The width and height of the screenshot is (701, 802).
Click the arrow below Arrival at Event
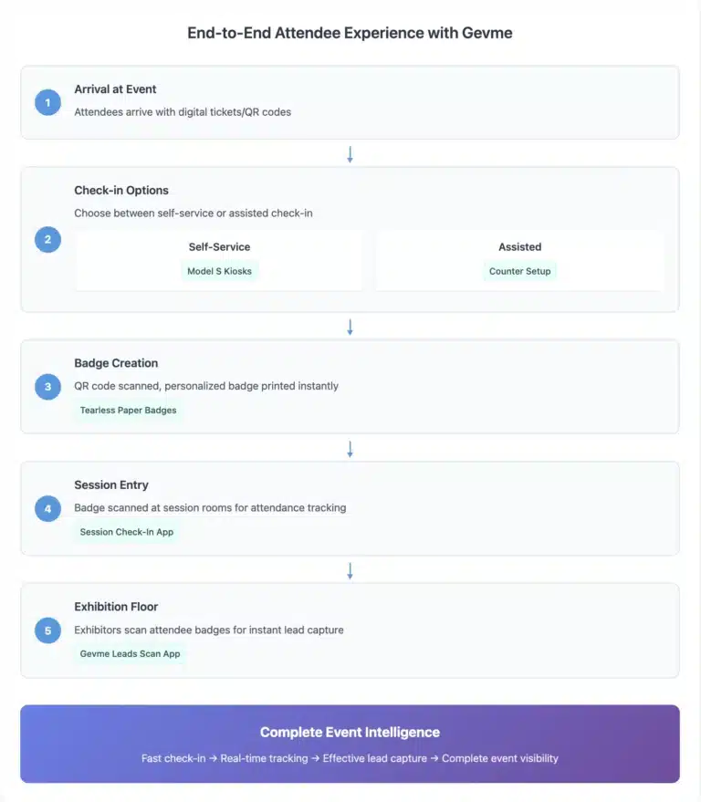click(350, 154)
